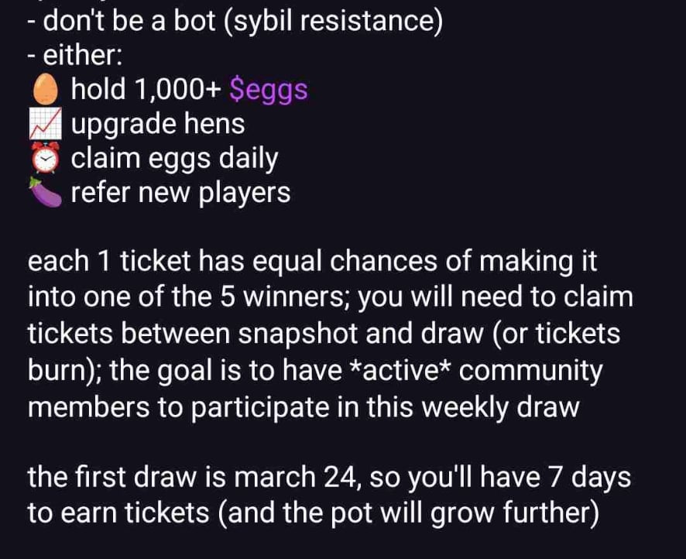686x559 pixels.
Task: Click the eggplant emoji icon
Action: click(x=46, y=192)
